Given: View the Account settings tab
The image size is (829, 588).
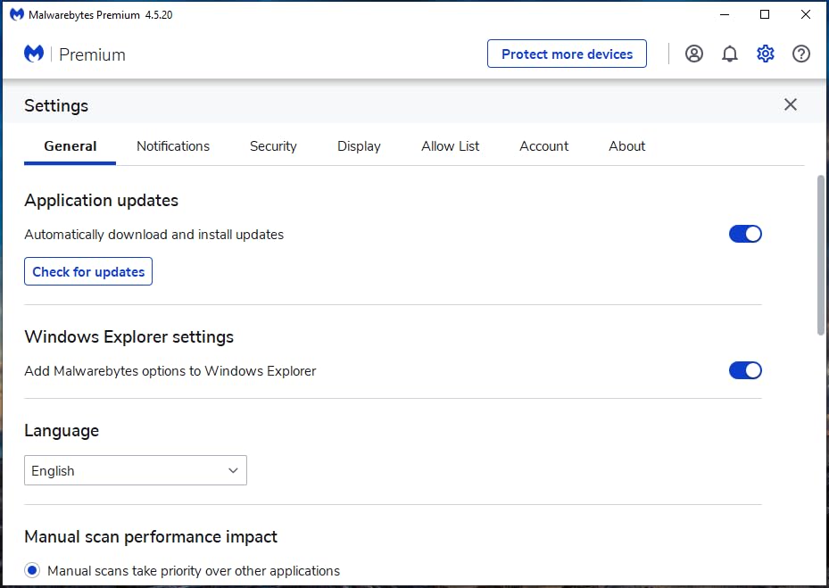Looking at the screenshot, I should (x=543, y=145).
